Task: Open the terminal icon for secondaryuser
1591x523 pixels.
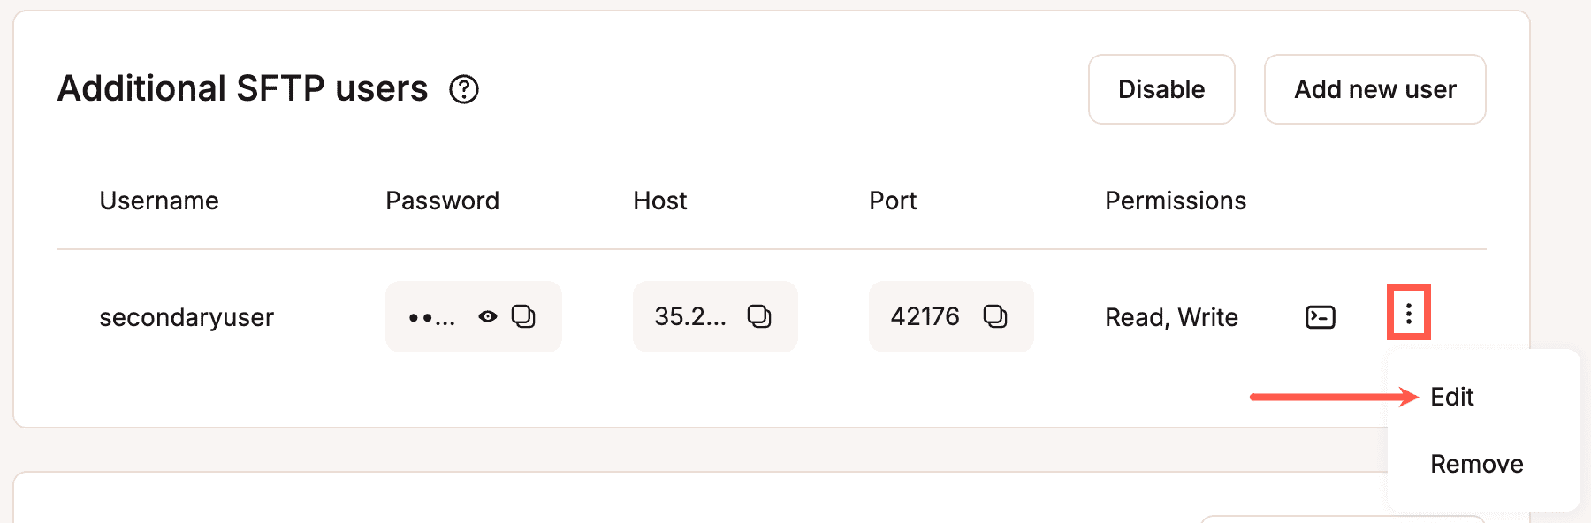Action: coord(1320,316)
